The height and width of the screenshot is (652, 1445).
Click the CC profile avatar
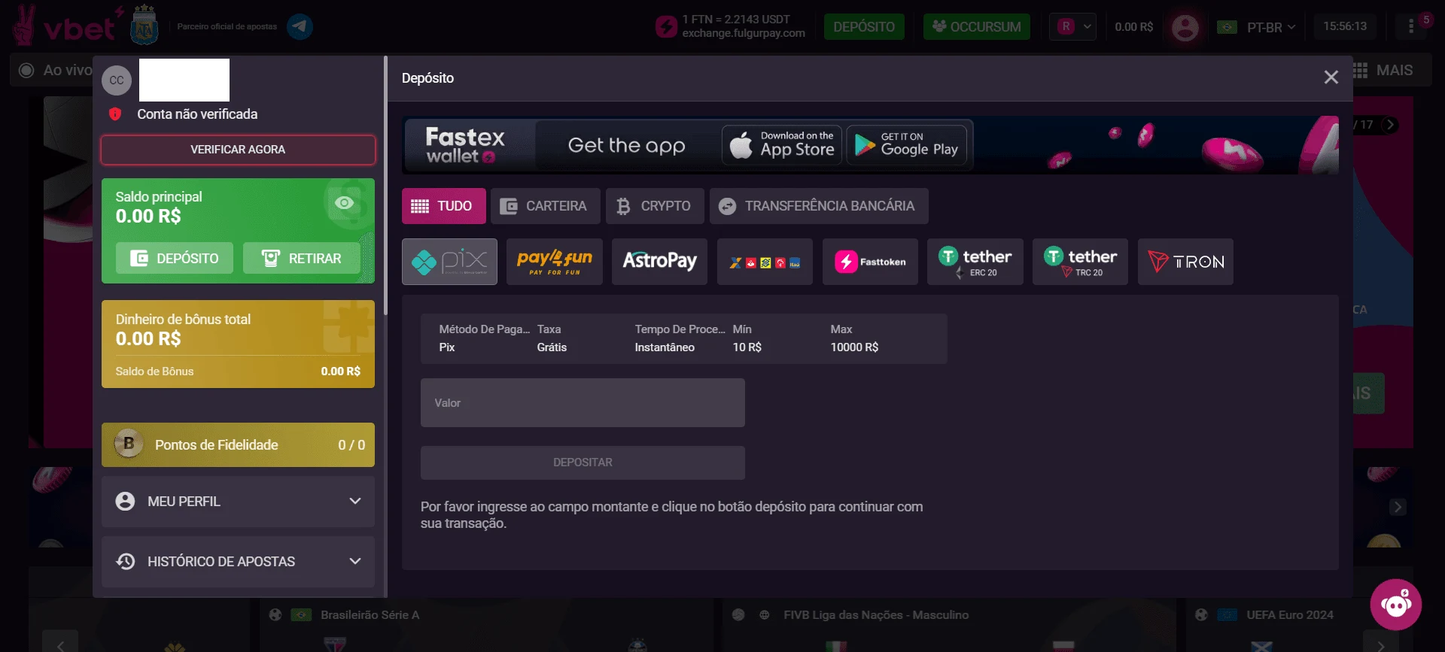[117, 80]
